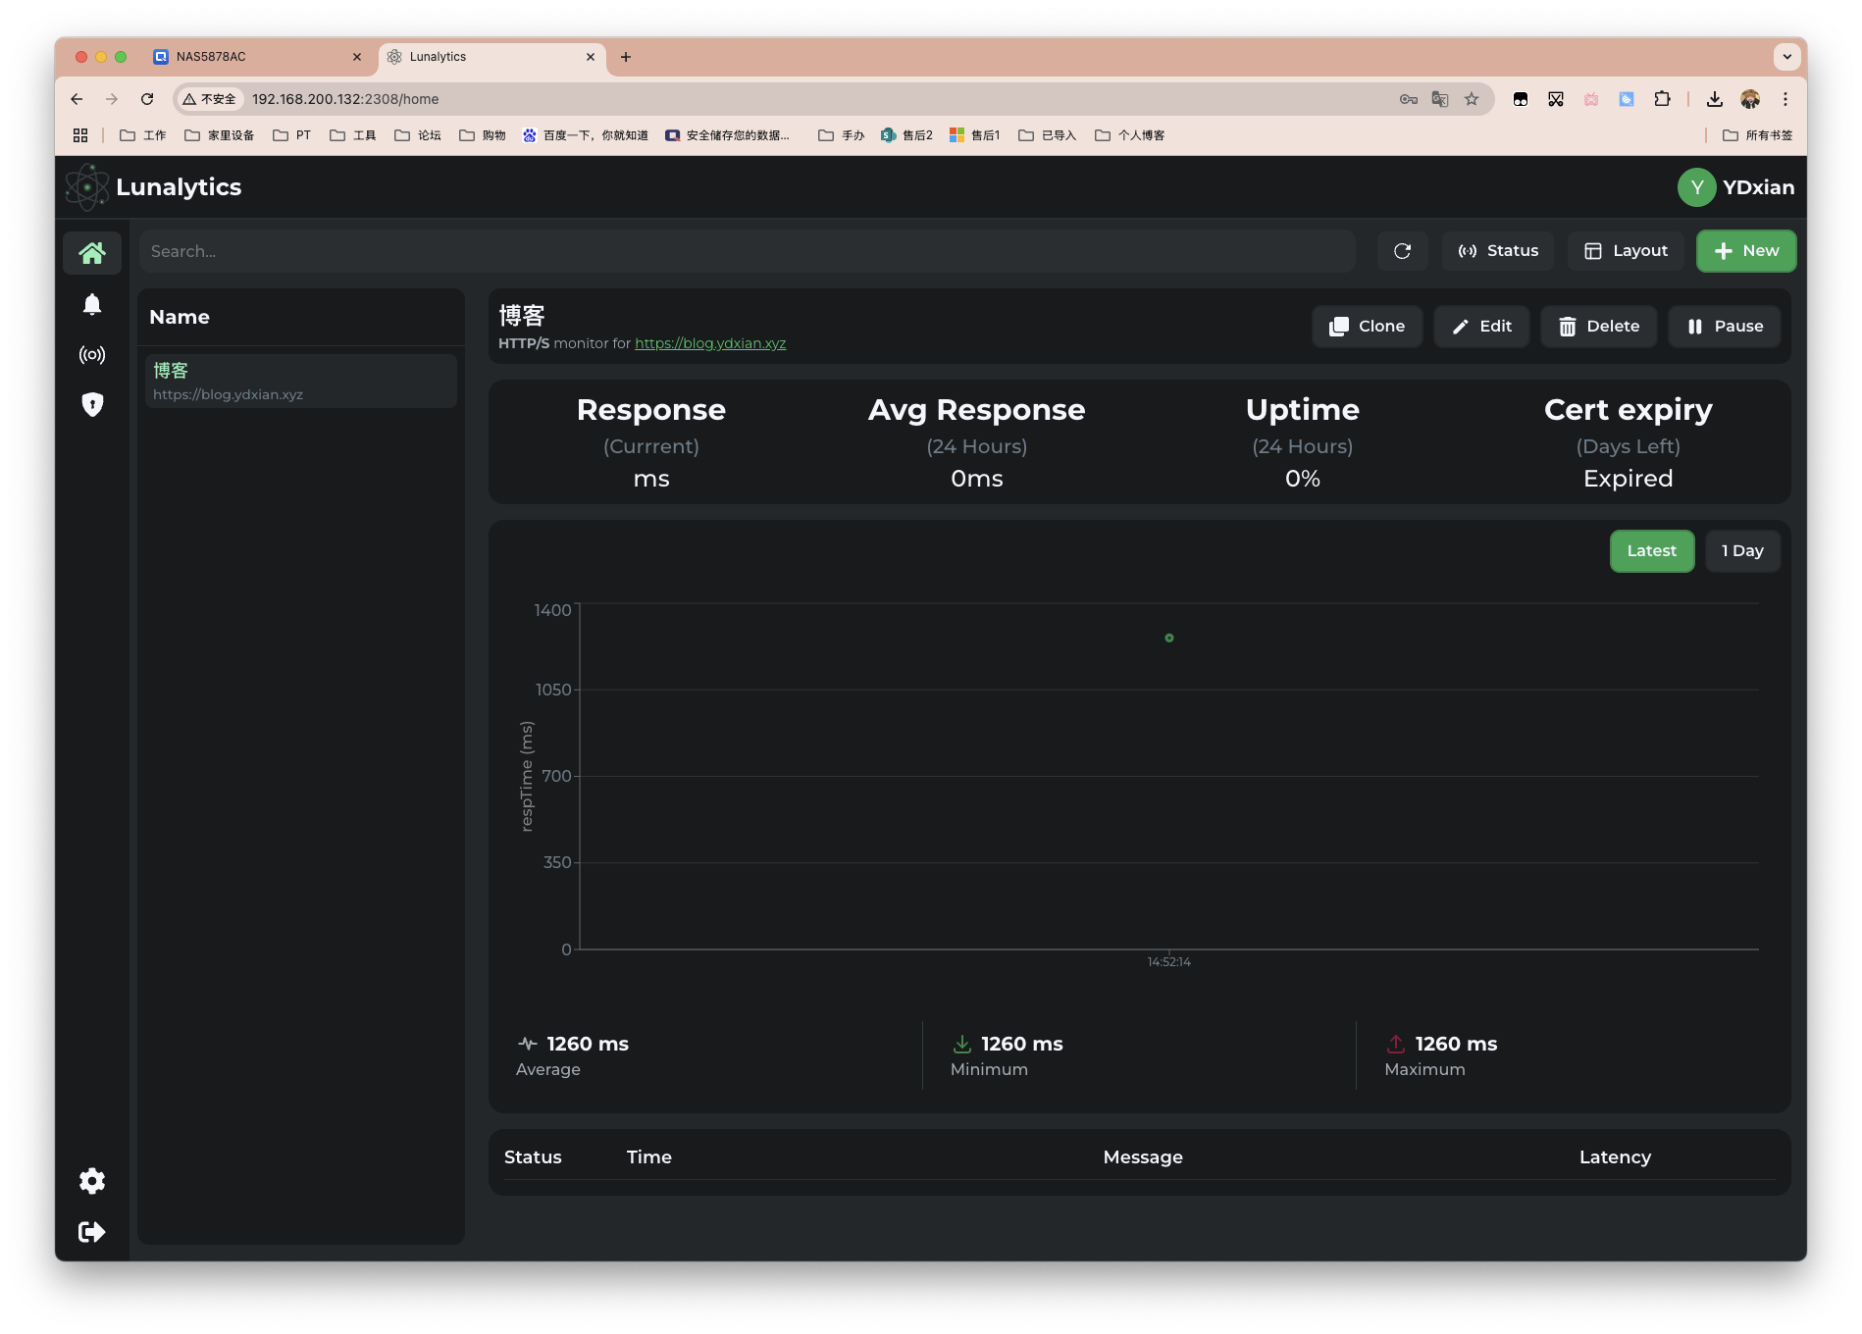The width and height of the screenshot is (1862, 1334).
Task: Open the blog.ydxian.xyz monitor link
Action: (710, 343)
